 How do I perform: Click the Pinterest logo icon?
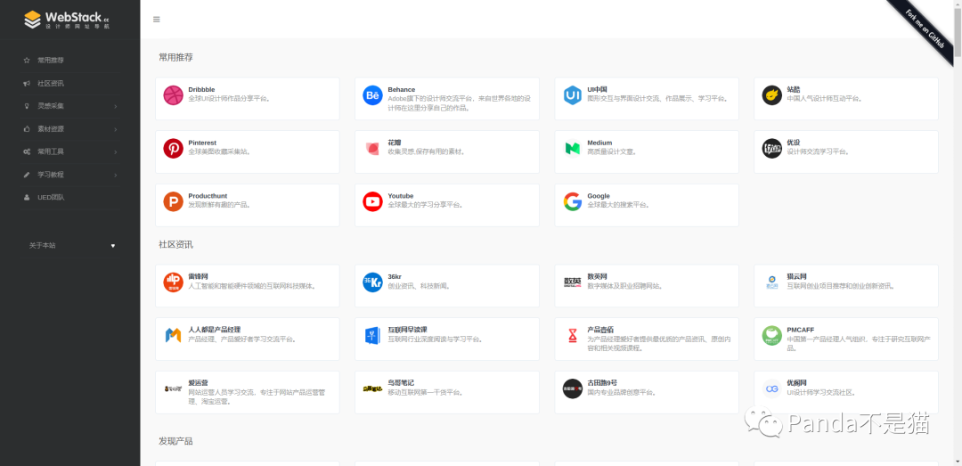pos(173,149)
